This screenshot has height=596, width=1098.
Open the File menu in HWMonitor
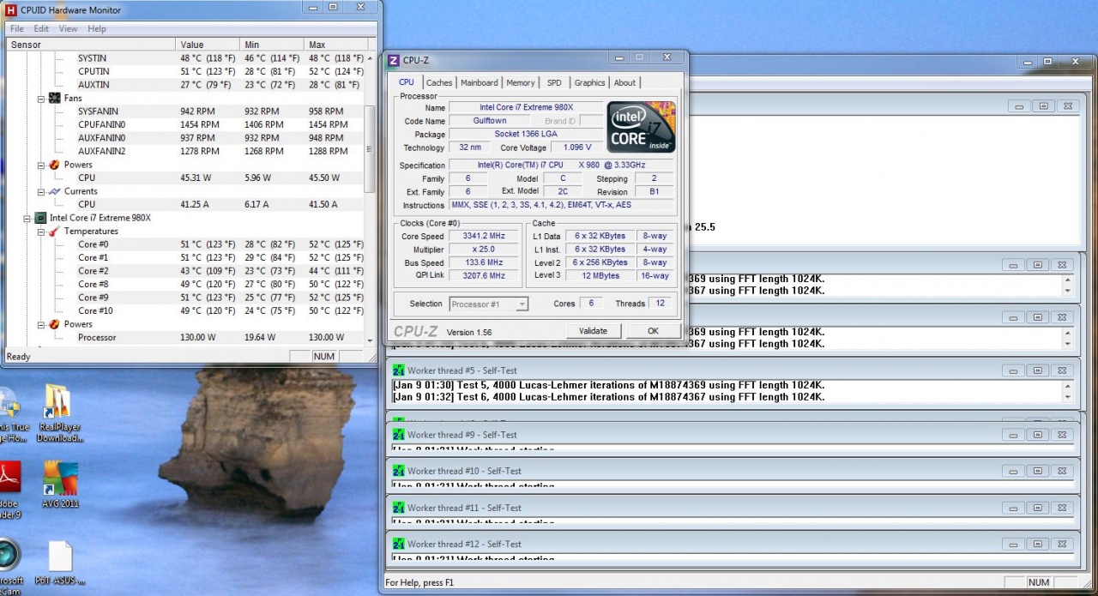pyautogui.click(x=17, y=28)
